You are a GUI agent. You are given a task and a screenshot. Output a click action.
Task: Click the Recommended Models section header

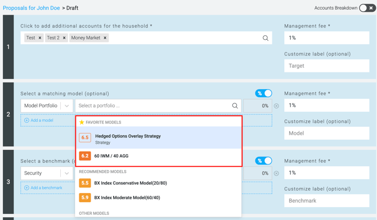point(102,172)
